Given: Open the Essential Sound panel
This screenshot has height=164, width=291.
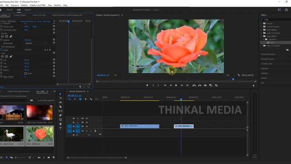Looking at the screenshot, I should [267, 59].
